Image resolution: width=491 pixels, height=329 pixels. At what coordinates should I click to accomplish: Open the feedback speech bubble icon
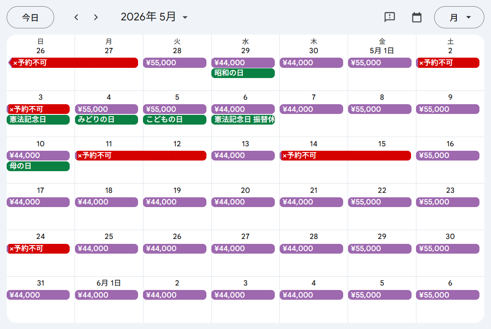click(x=389, y=17)
